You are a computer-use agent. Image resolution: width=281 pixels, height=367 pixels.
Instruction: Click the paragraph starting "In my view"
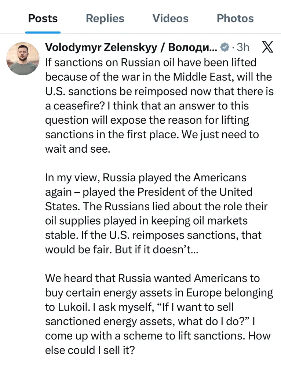[x=156, y=213]
